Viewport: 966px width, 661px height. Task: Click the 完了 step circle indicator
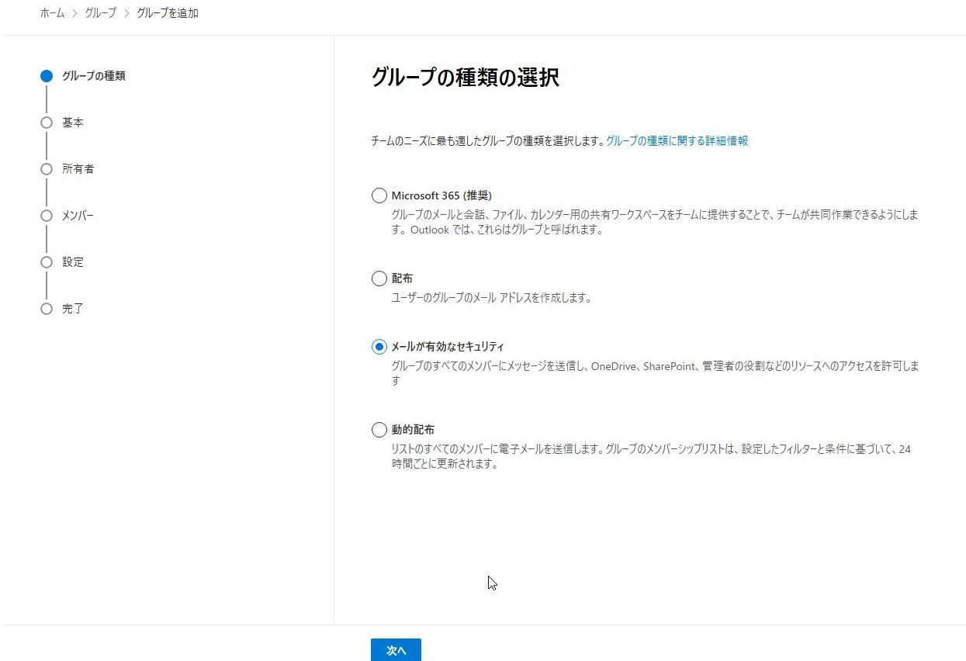[47, 309]
